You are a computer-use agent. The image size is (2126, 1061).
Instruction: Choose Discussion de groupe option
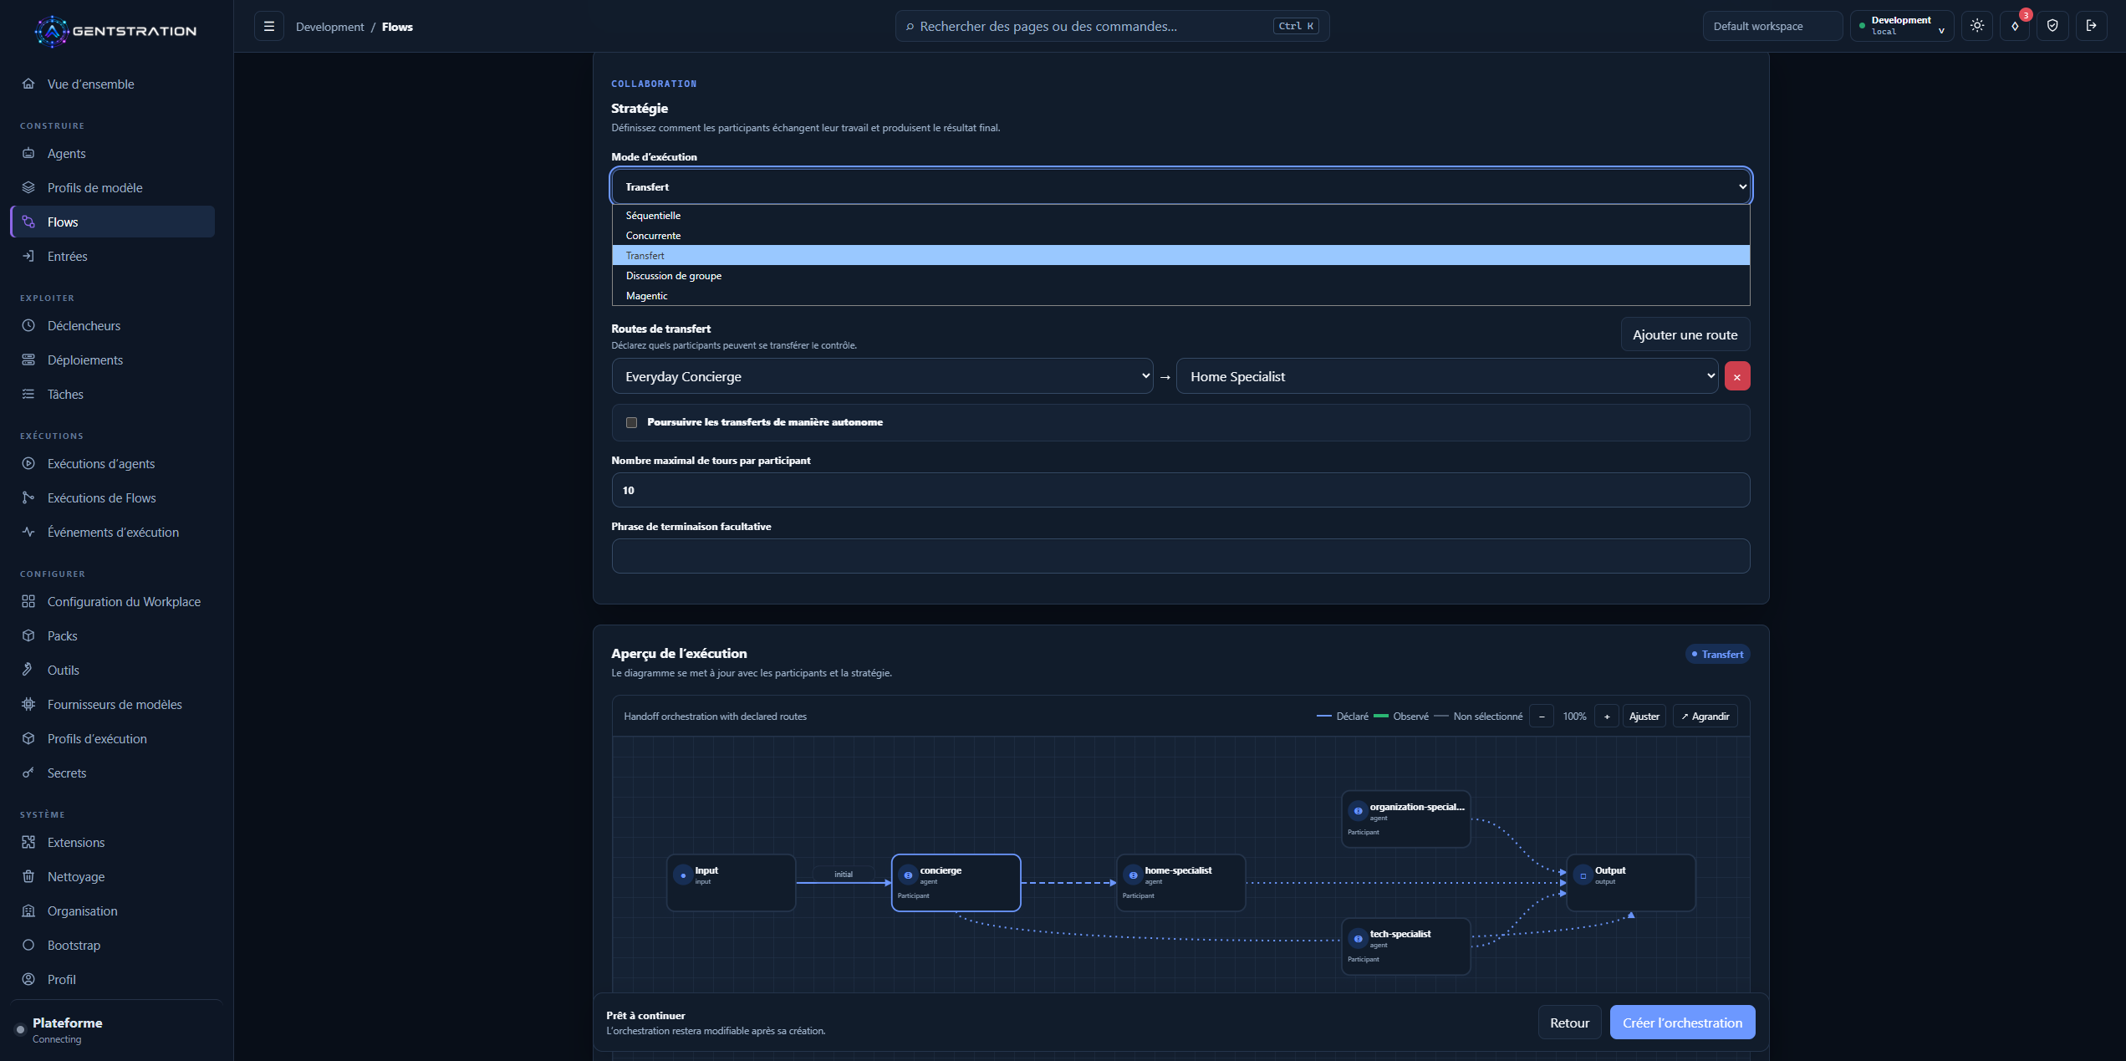1180,275
